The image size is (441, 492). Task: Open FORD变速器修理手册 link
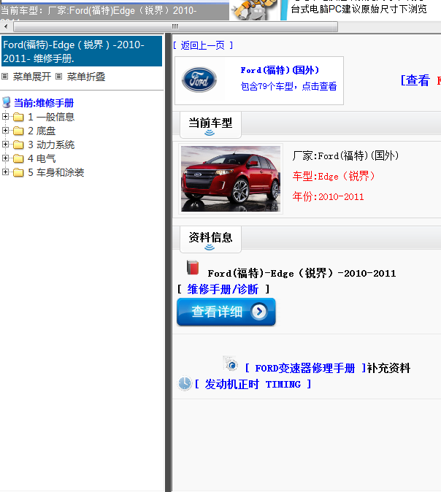coord(305,368)
